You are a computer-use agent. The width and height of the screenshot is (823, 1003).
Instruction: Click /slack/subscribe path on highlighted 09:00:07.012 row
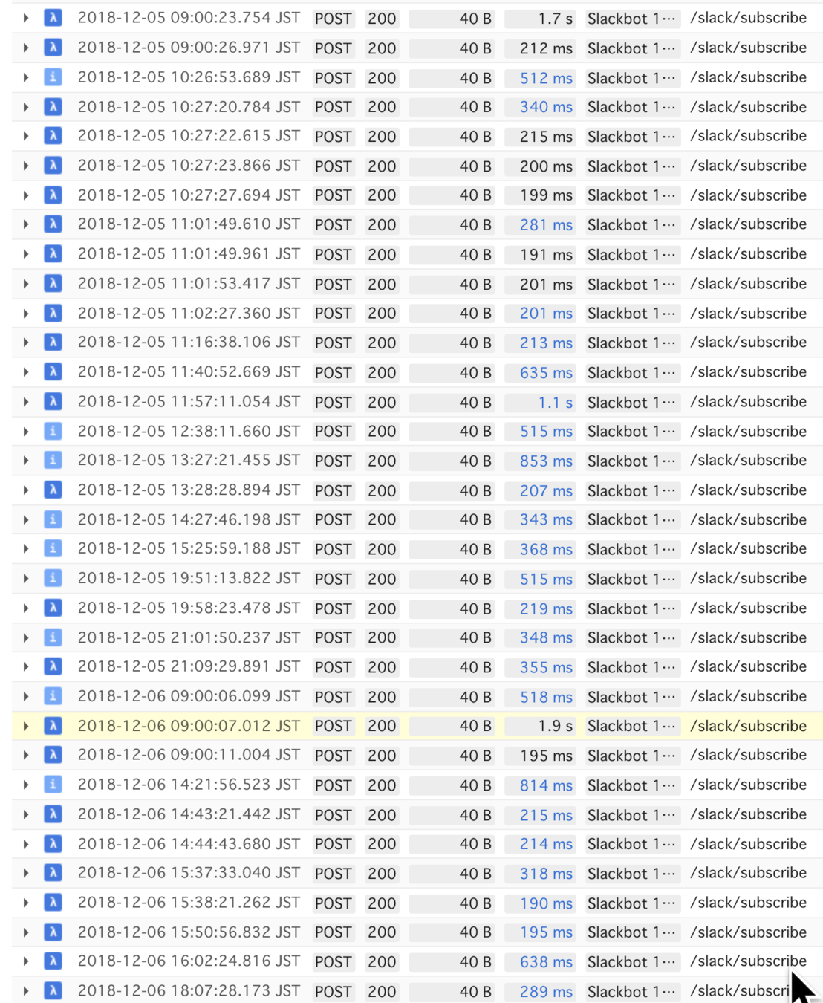(x=748, y=726)
